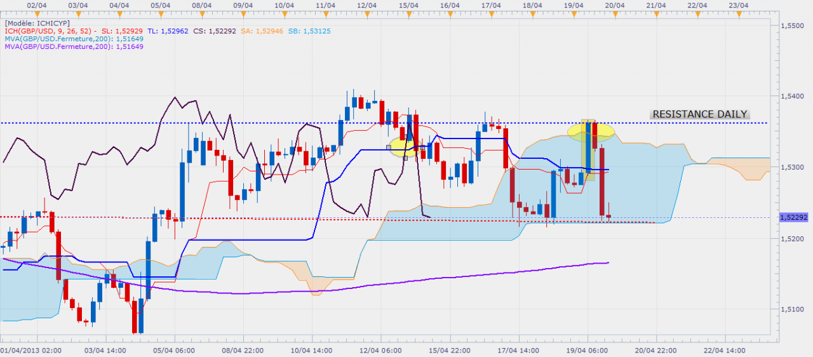Image resolution: width=813 pixels, height=357 pixels.
Task: Click the 03/04 14:00 time label
Action: (x=105, y=350)
